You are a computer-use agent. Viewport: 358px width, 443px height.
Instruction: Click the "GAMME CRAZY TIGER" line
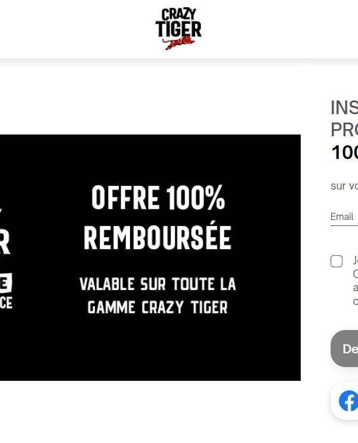coord(158,307)
